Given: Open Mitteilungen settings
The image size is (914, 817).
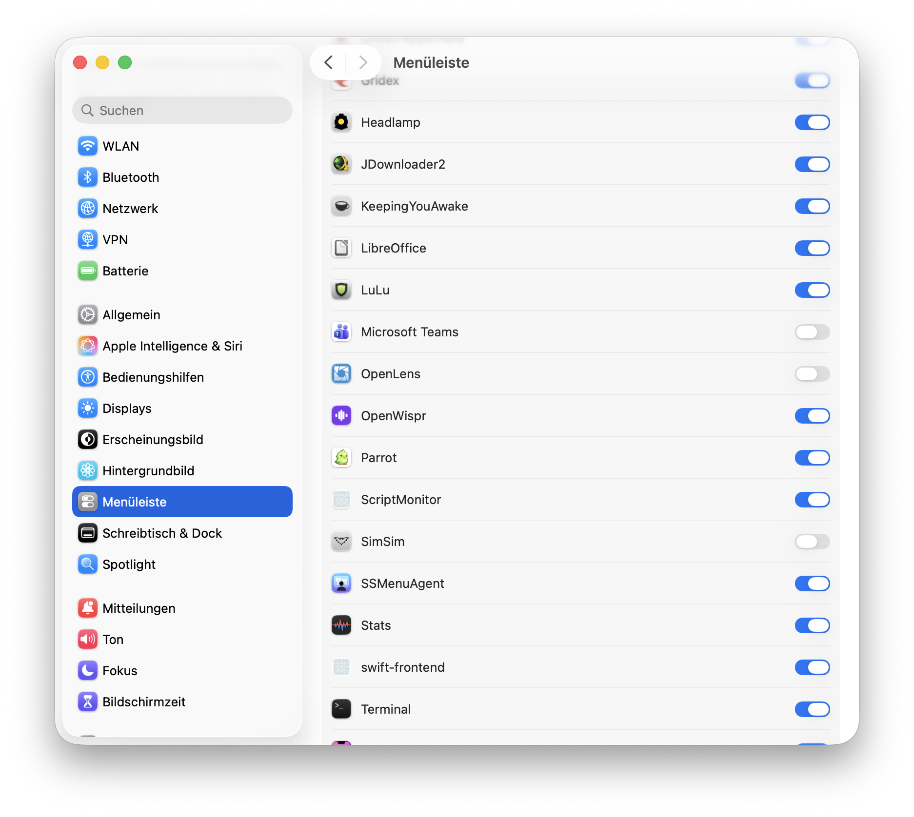Looking at the screenshot, I should click(182, 608).
